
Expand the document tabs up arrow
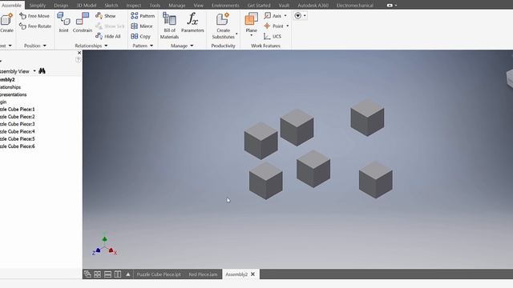click(128, 274)
